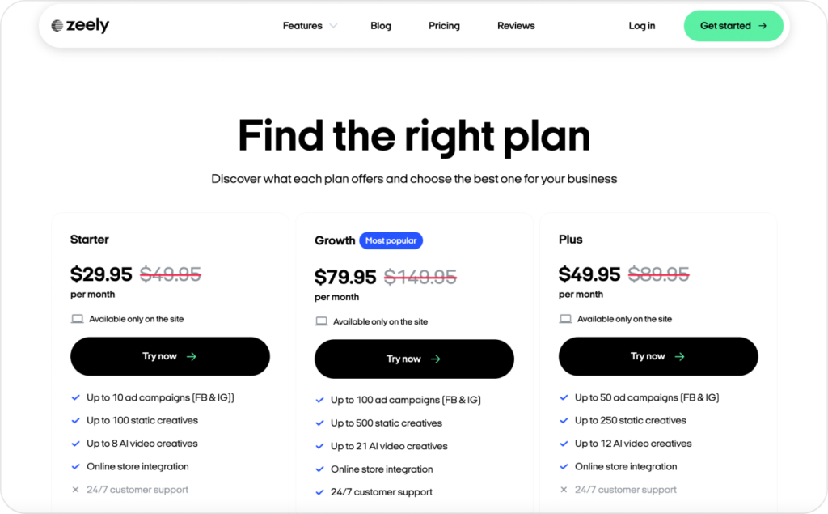Viewport: 828px width, 514px height.
Task: Click the Log in link
Action: (641, 25)
